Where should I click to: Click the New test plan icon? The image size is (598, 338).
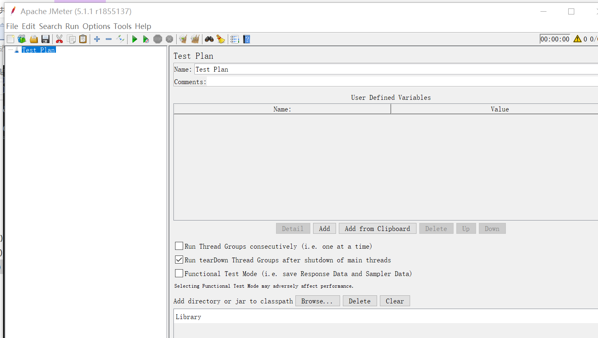pyautogui.click(x=10, y=39)
